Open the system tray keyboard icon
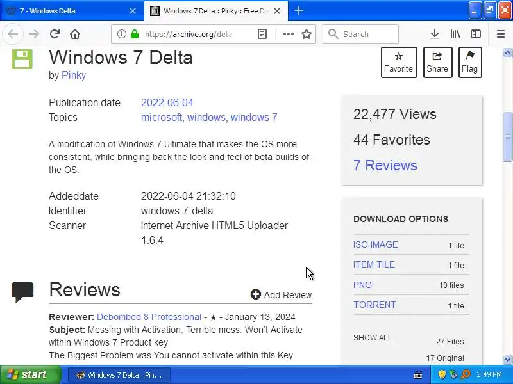Screen dimensions: 513x384 pos(418,375)
